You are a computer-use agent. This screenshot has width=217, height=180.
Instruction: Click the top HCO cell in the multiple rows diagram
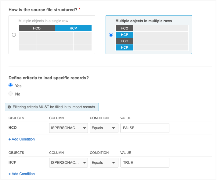point(125,28)
